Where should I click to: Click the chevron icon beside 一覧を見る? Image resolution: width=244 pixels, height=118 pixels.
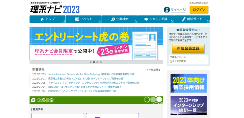148,70
